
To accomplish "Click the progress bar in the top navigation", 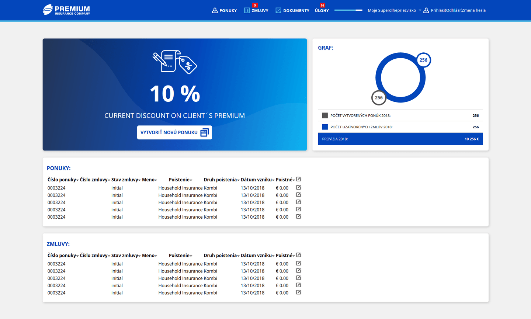I will click(348, 10).
